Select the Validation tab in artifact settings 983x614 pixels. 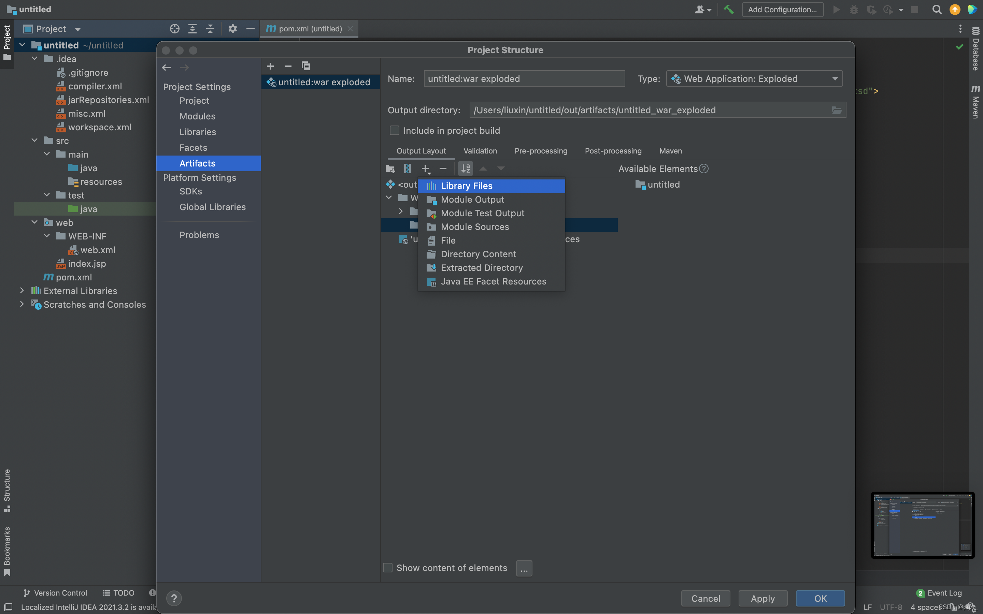point(480,151)
